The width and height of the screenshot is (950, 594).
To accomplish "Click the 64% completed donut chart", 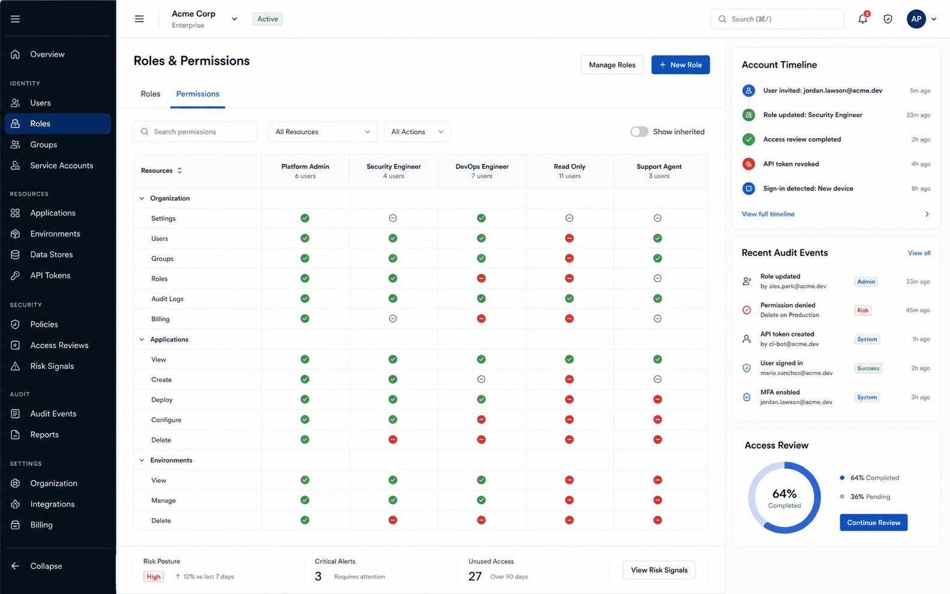I will [784, 498].
